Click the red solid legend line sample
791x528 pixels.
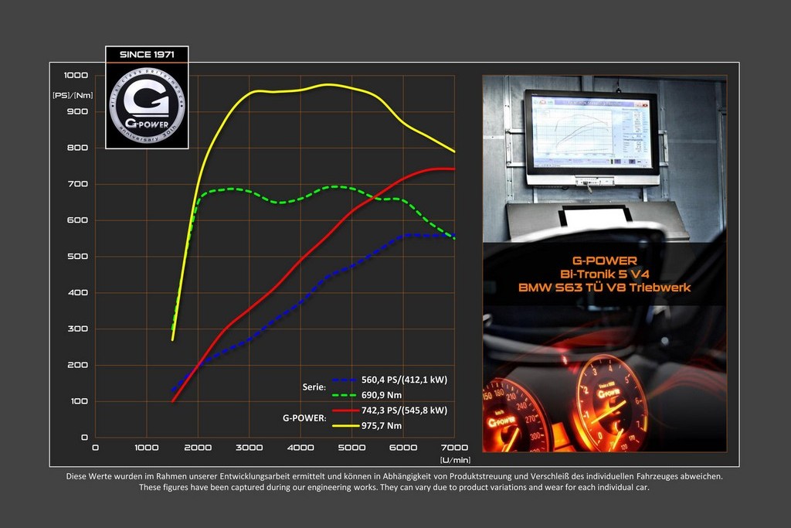coord(345,410)
